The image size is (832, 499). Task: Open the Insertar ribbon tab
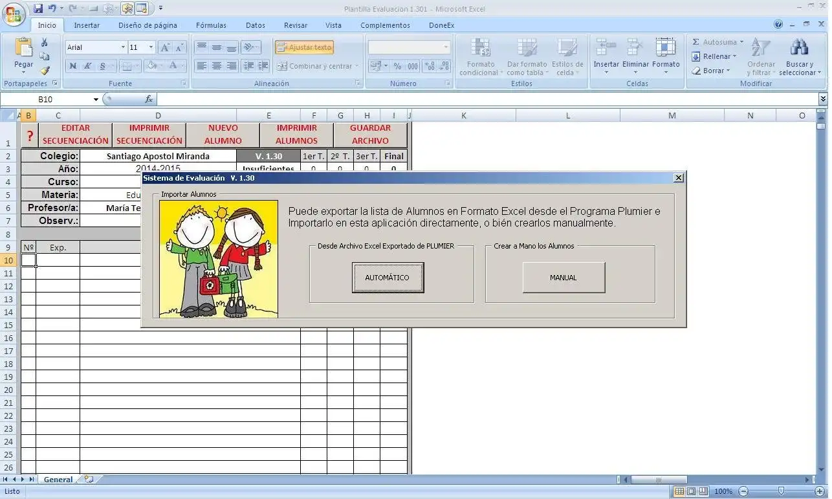click(x=87, y=25)
